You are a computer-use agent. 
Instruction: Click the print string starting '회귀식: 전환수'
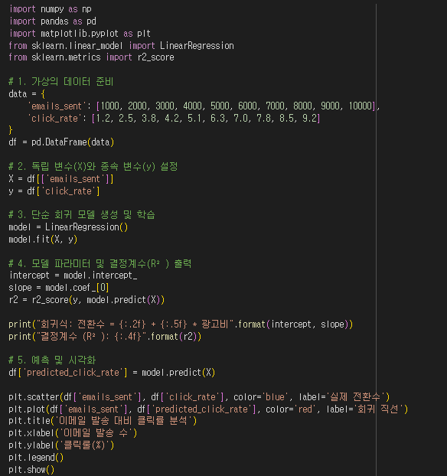[x=135, y=324]
